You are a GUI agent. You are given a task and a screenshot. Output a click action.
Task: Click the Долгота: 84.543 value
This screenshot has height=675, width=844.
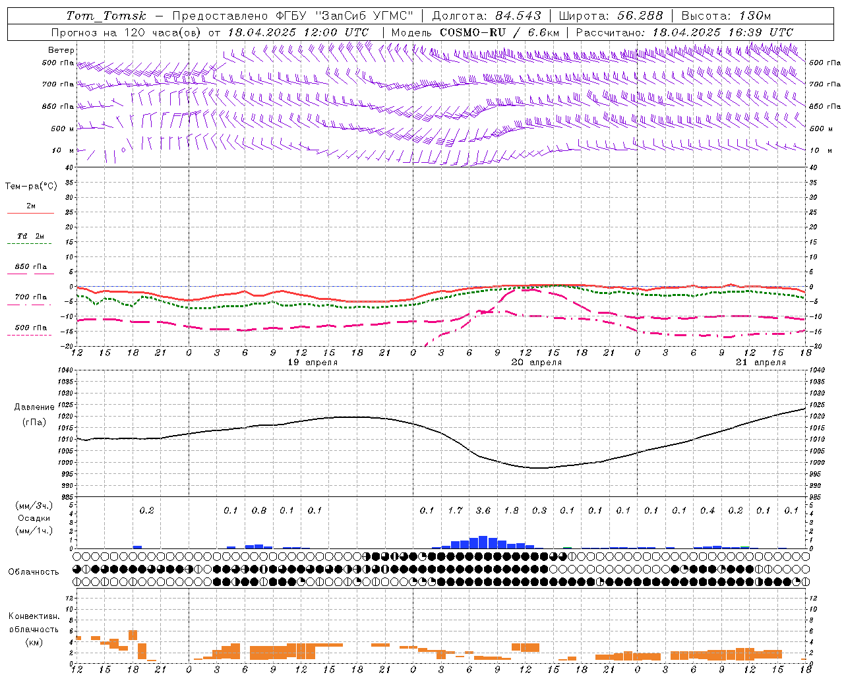tap(487, 16)
